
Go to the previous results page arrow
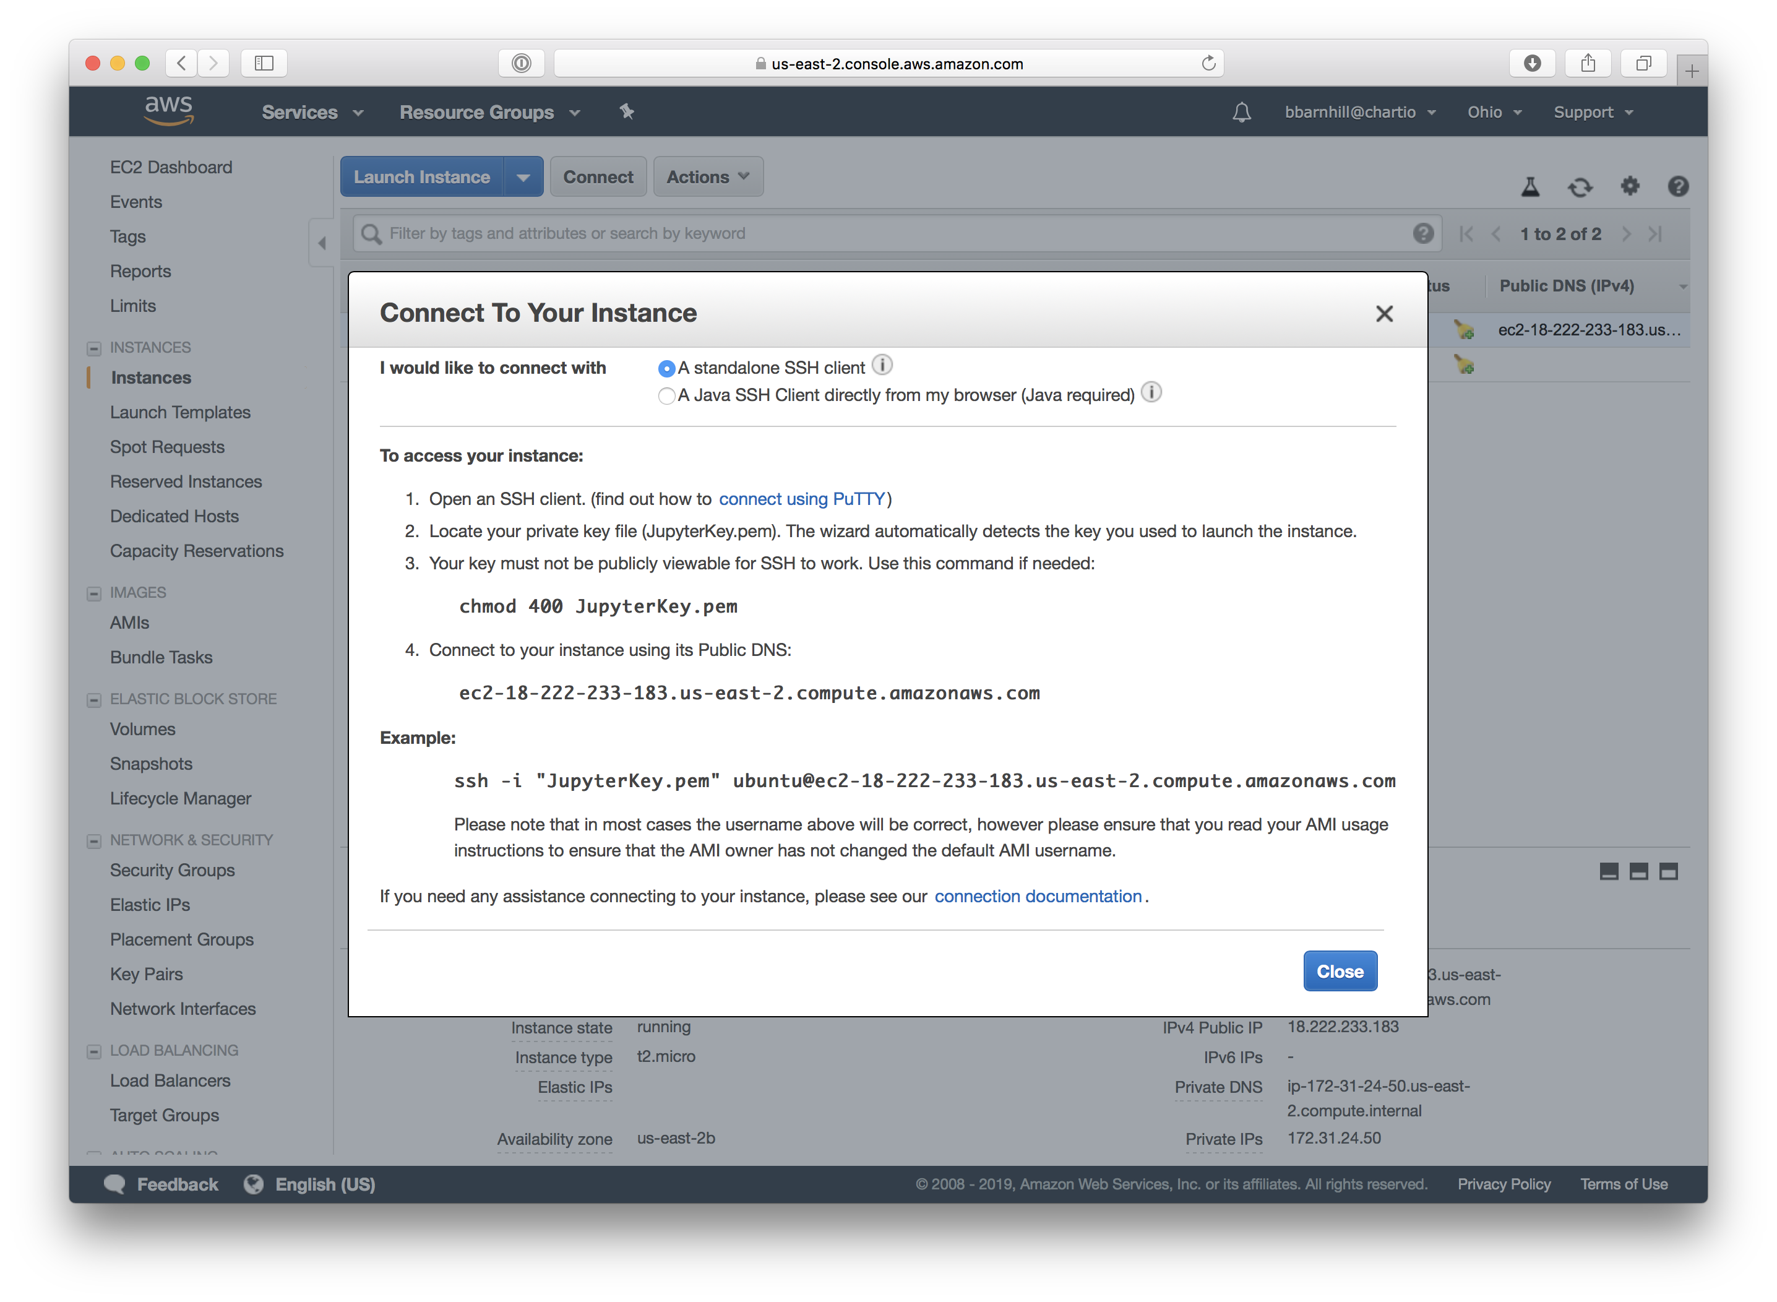click(x=1495, y=234)
